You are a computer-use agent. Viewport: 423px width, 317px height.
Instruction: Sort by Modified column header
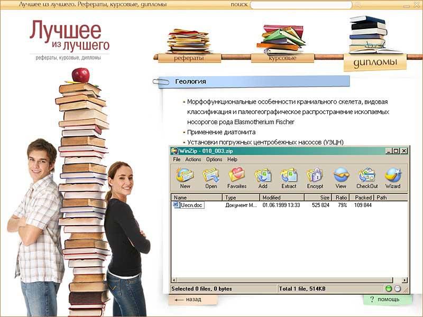(x=280, y=198)
